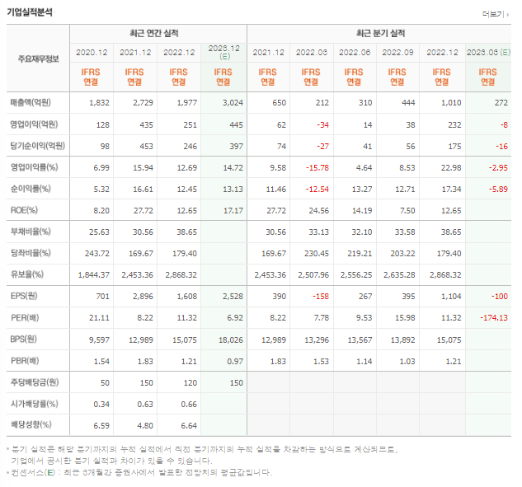
Task: Click the 기업실적분석 heading
Action: tap(30, 12)
